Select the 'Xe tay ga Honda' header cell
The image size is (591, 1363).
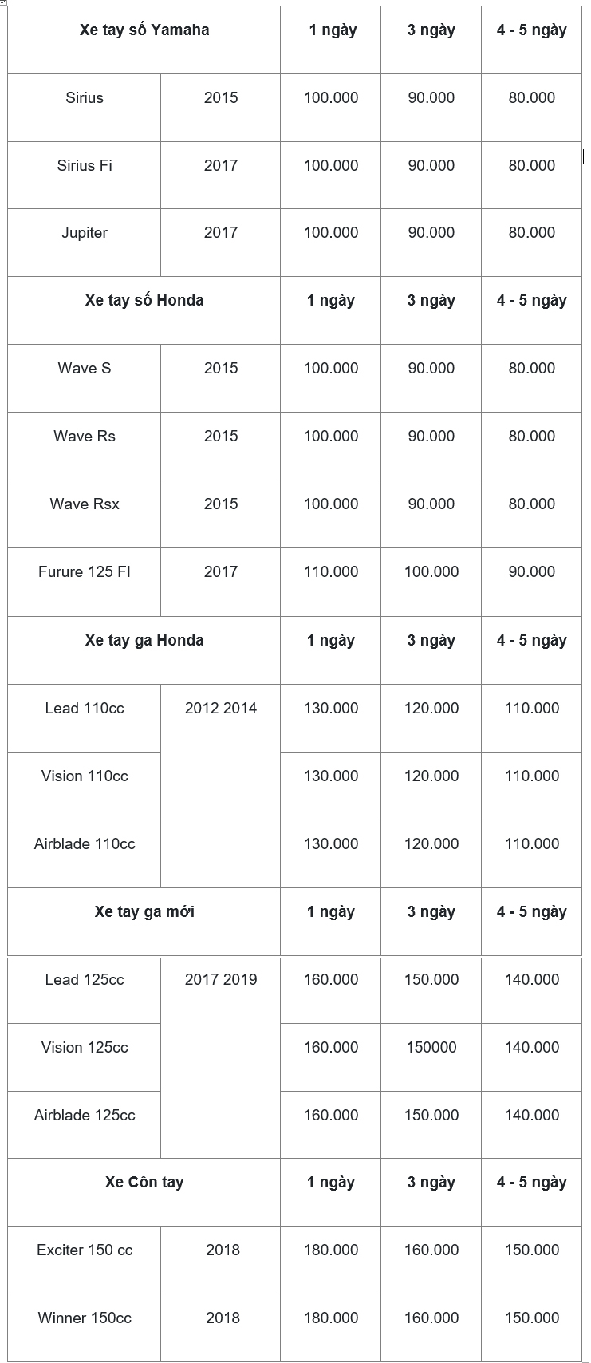click(144, 650)
